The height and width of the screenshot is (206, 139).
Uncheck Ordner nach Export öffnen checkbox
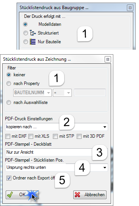[x=9, y=178]
